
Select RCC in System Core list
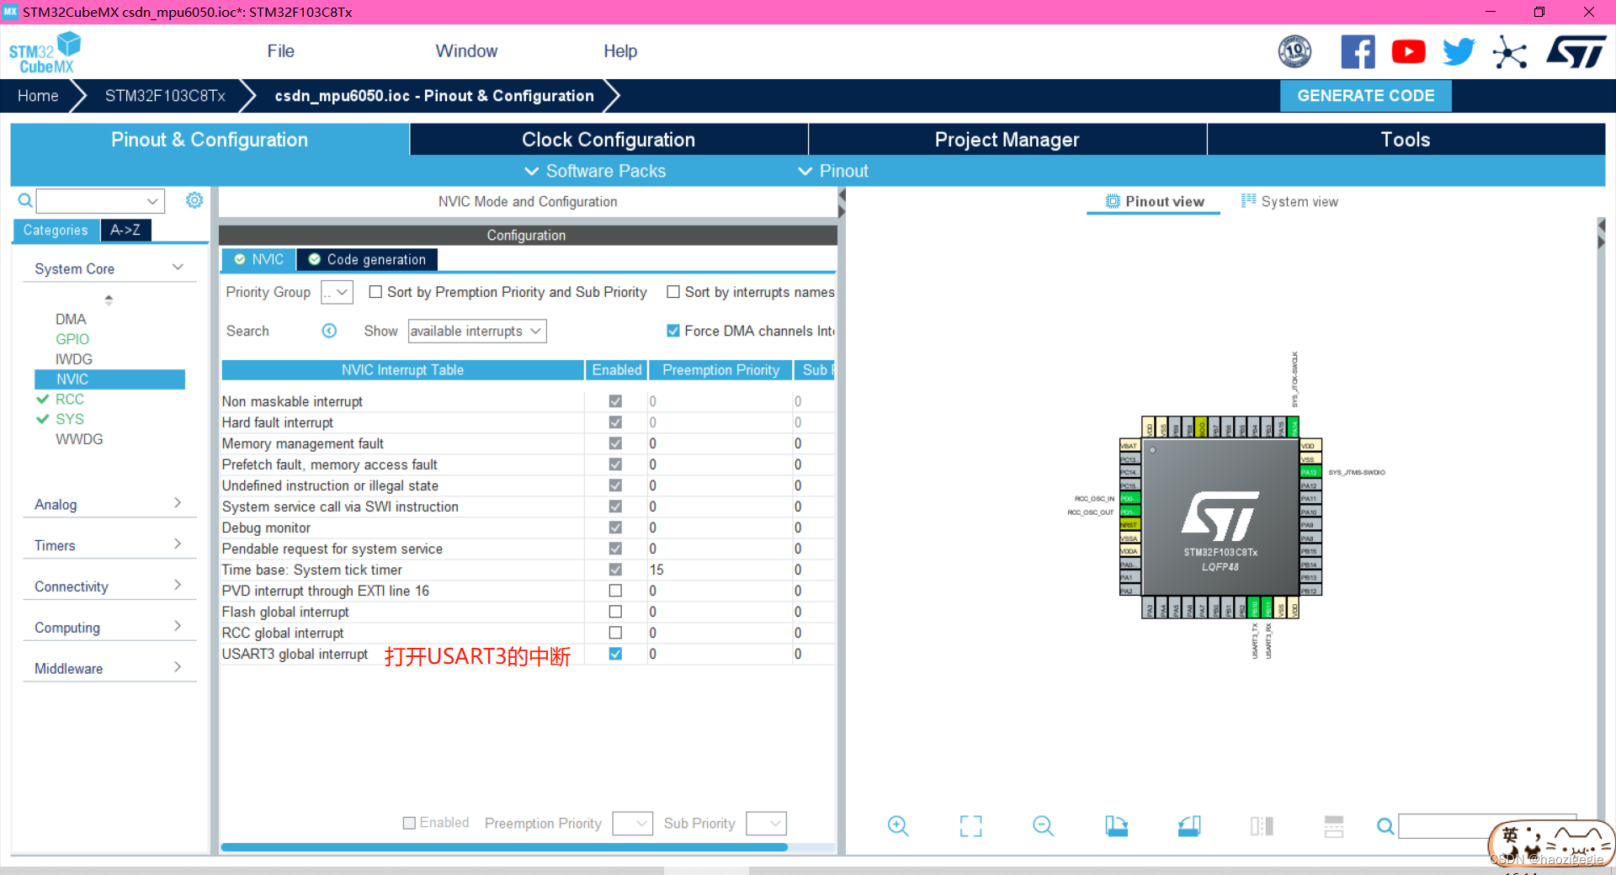[70, 400]
